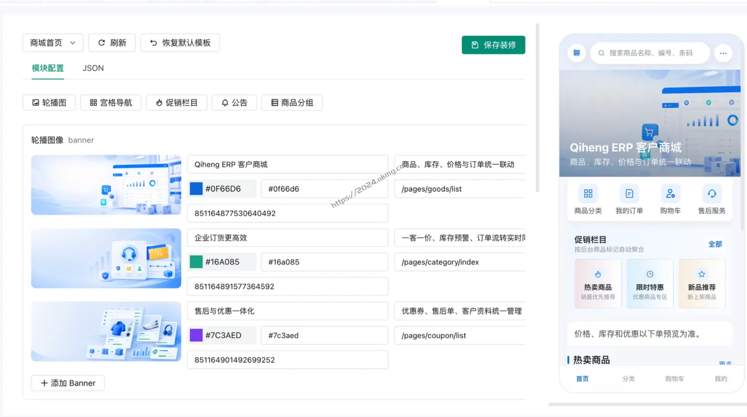
Task: Select the 购物车 bottom nav tab
Action: [675, 379]
